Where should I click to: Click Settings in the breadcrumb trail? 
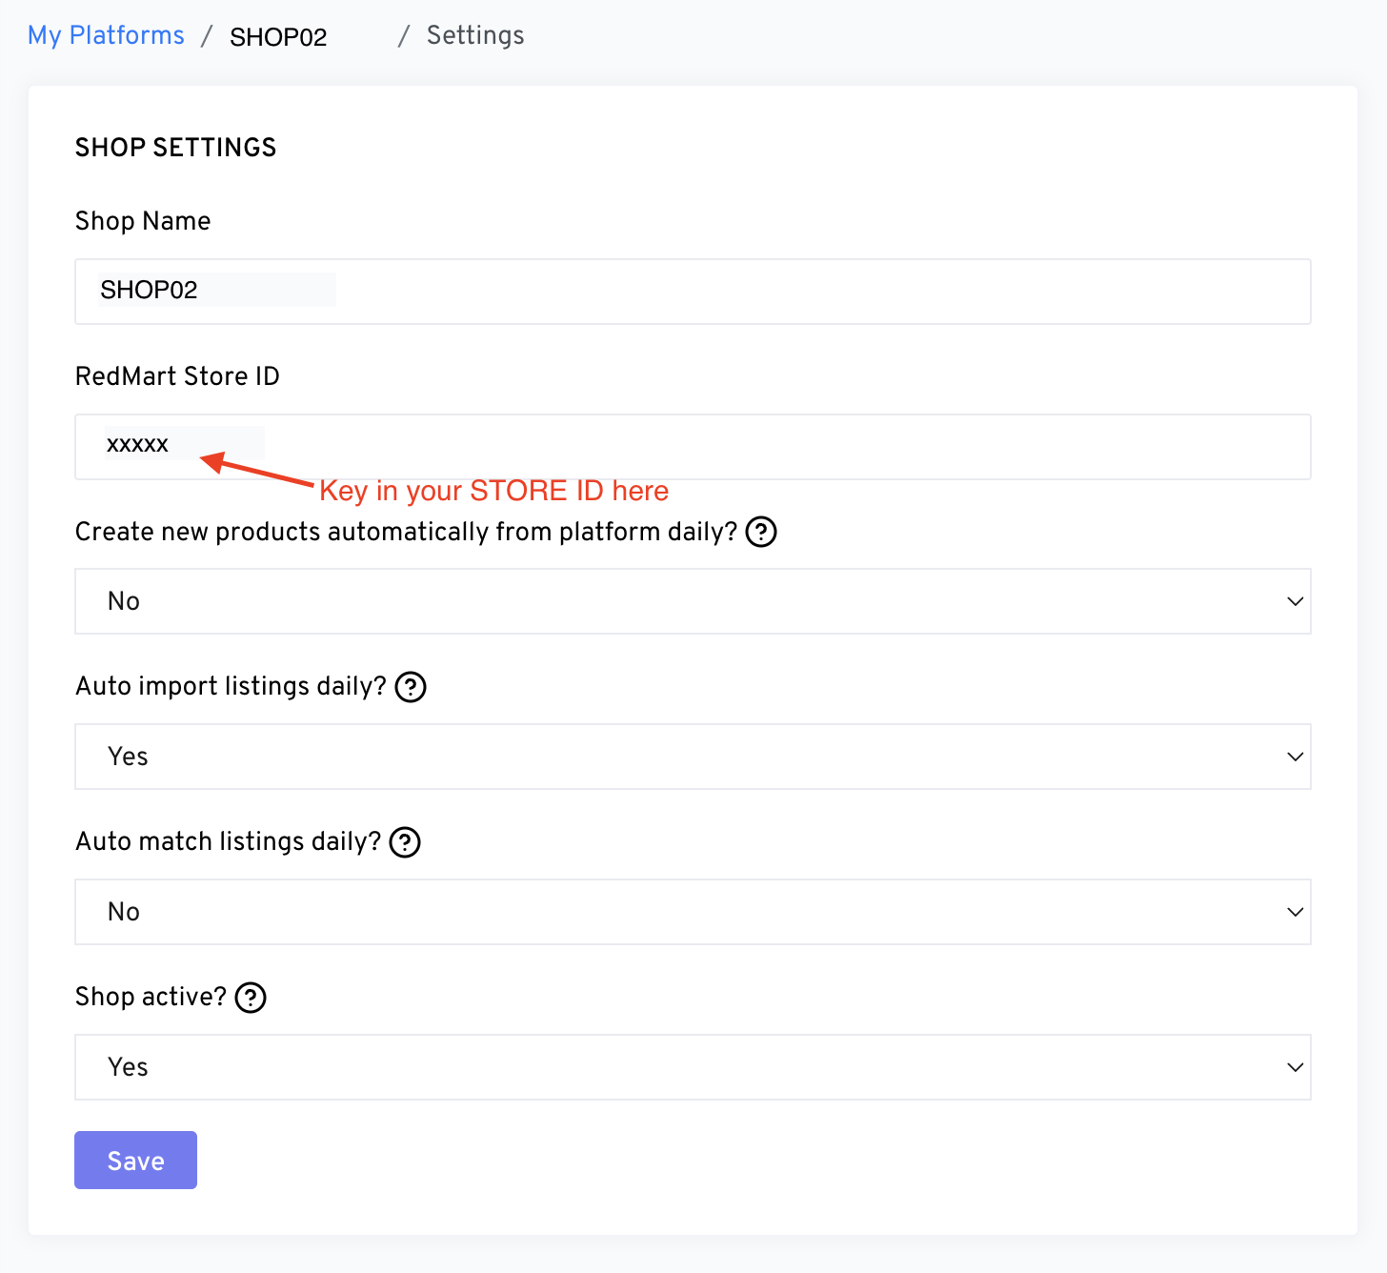pyautogui.click(x=475, y=35)
